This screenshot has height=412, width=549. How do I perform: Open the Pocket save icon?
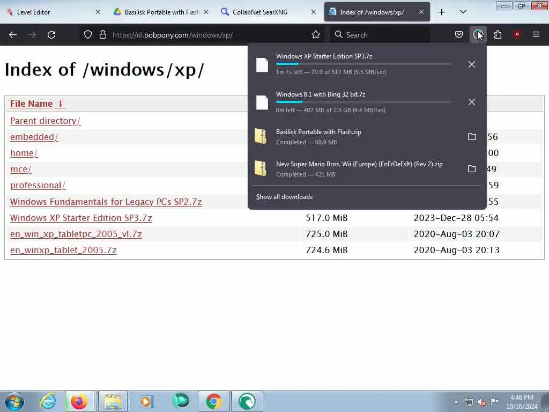[459, 34]
